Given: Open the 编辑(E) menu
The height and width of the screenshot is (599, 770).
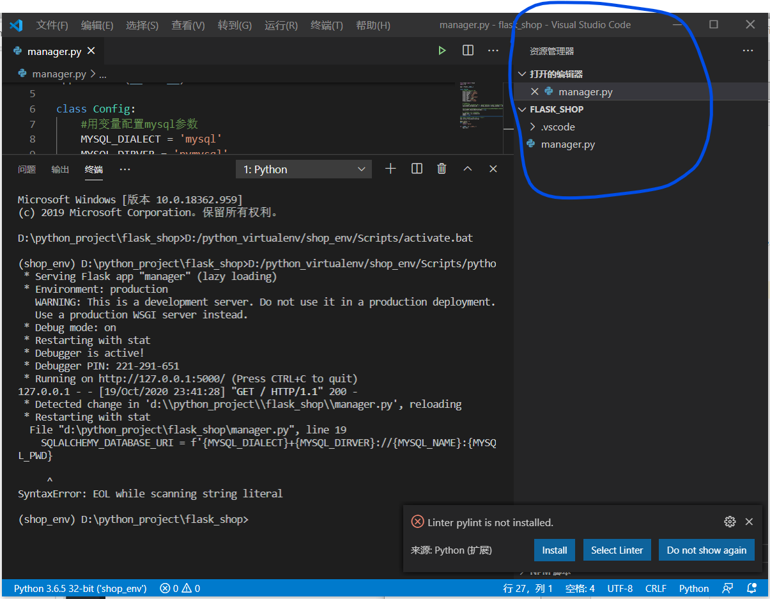Looking at the screenshot, I should (x=97, y=26).
